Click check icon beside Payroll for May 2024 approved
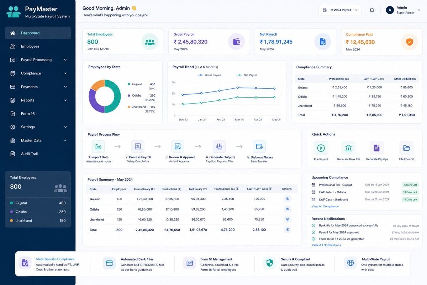The height and width of the screenshot is (285, 427). click(313, 232)
